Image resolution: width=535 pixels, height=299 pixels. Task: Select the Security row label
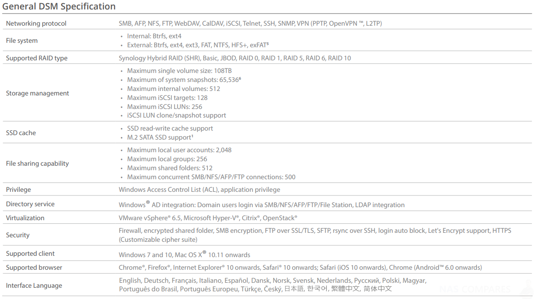(18, 235)
